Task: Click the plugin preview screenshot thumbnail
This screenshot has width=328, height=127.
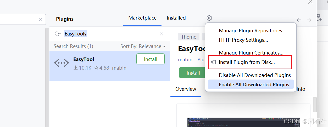Action: tap(243, 122)
